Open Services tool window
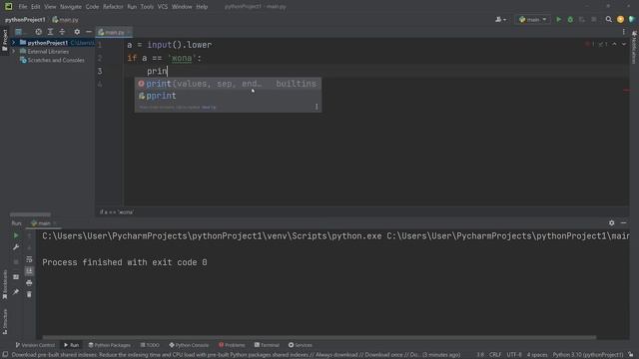This screenshot has height=359, width=639. pyautogui.click(x=301, y=345)
